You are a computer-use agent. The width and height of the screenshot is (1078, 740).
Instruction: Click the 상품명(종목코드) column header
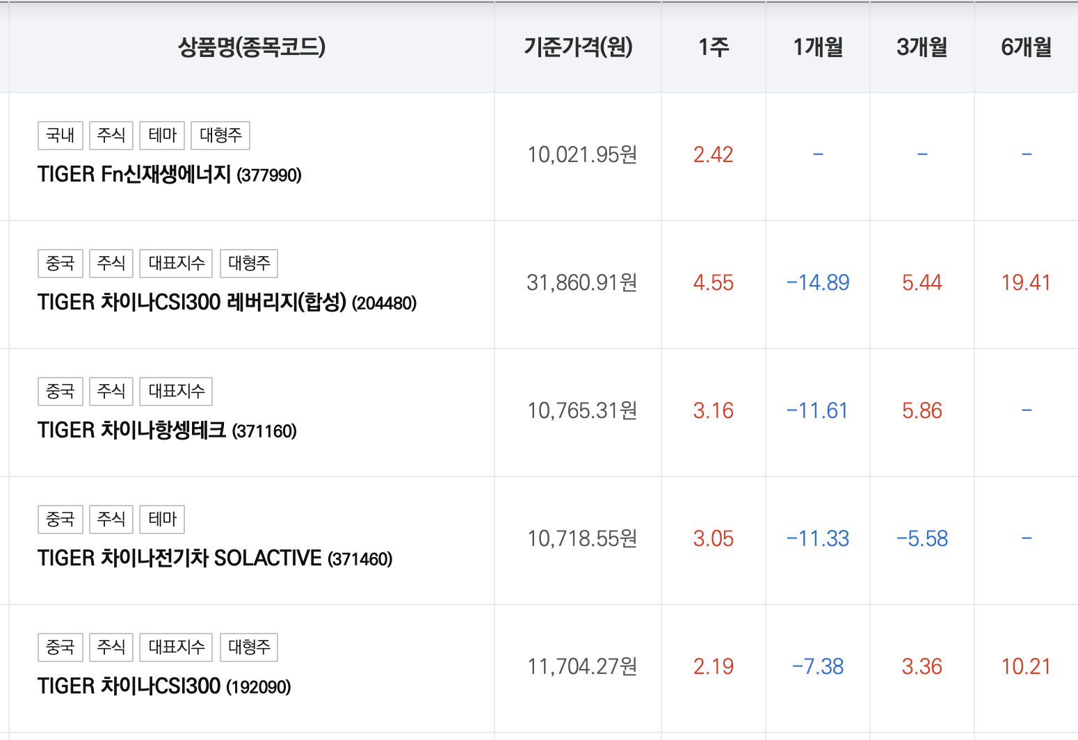(252, 47)
